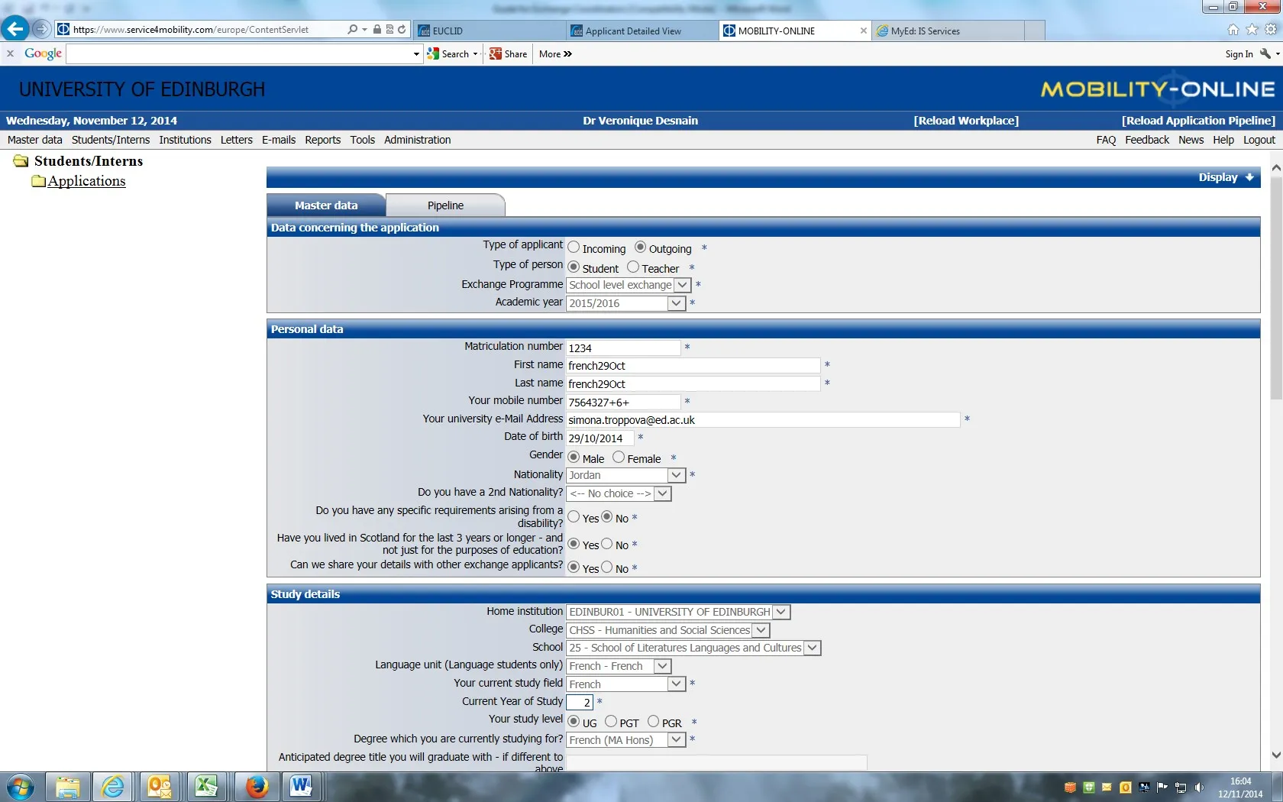Select Female for Gender
Viewport: 1283px width, 802px height.
click(x=618, y=458)
